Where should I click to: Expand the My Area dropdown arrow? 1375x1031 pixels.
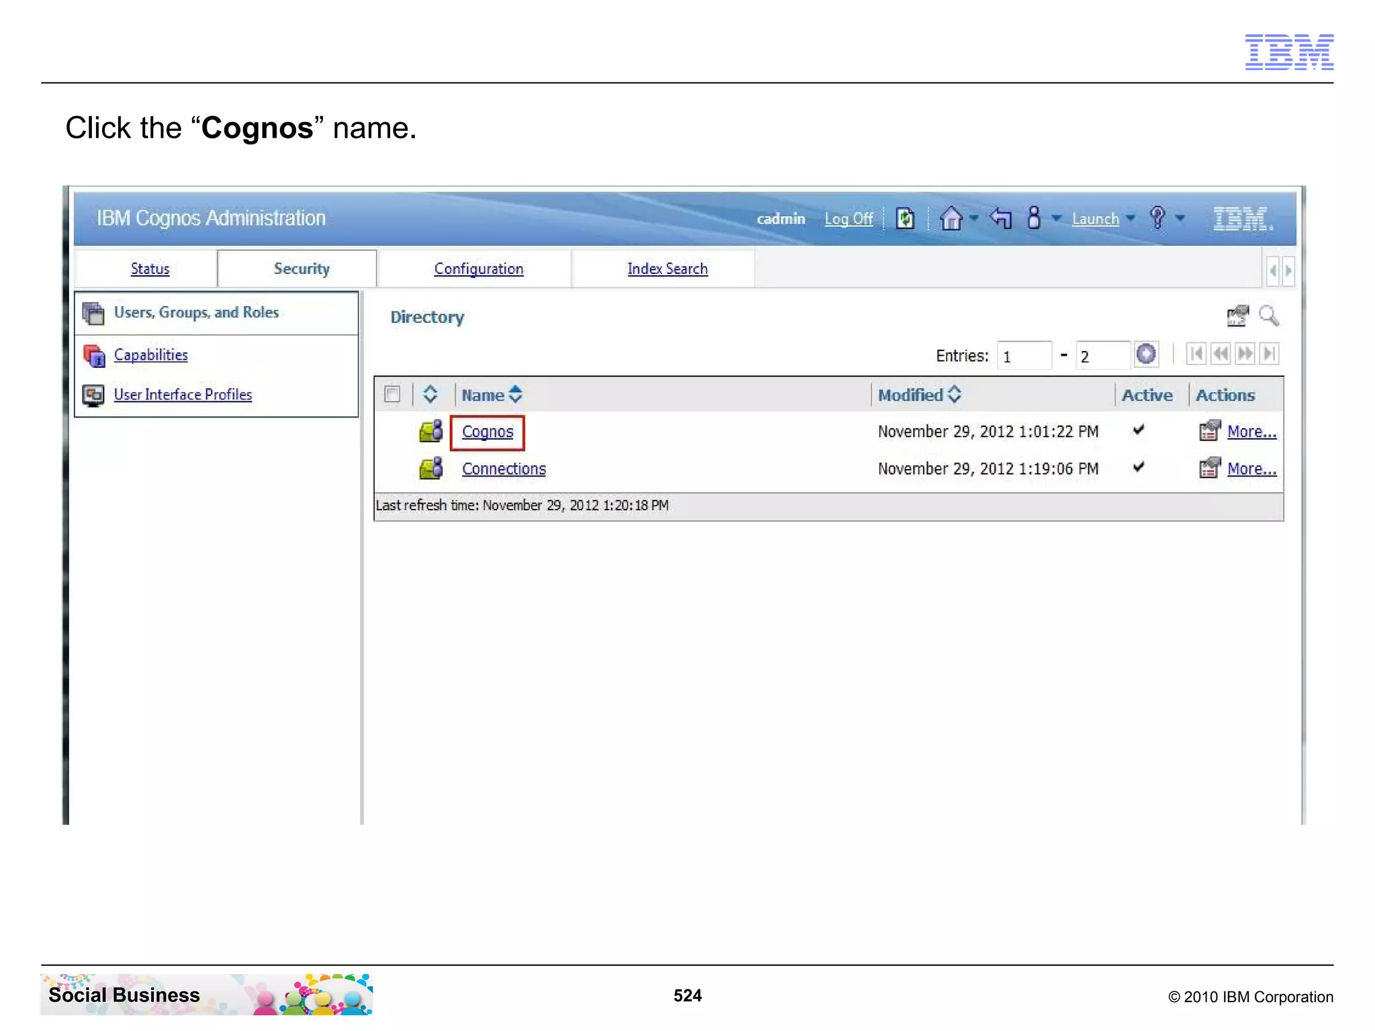click(1056, 218)
